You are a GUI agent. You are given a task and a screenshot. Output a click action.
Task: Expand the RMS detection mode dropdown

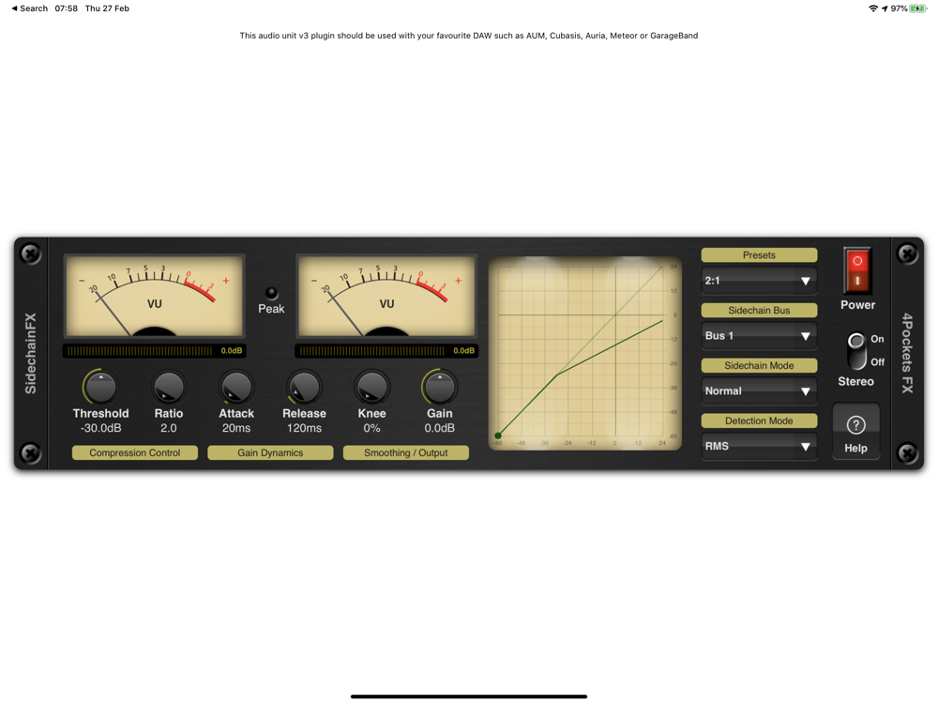click(759, 446)
